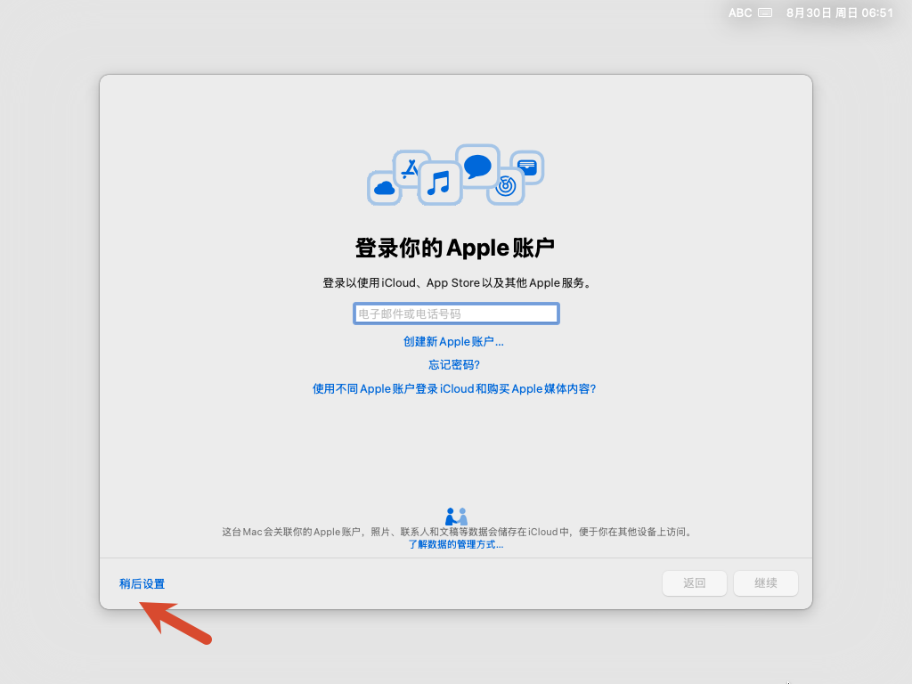The height and width of the screenshot is (684, 912).
Task: Click the card wallet icon at right
Action: click(527, 167)
